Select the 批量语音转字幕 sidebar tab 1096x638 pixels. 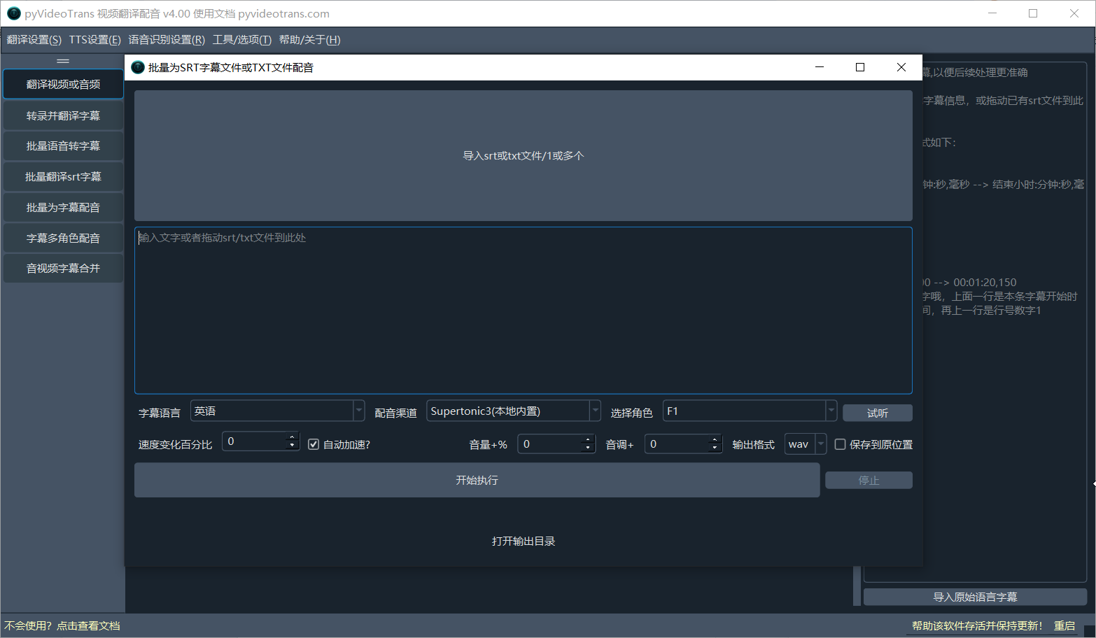click(63, 146)
